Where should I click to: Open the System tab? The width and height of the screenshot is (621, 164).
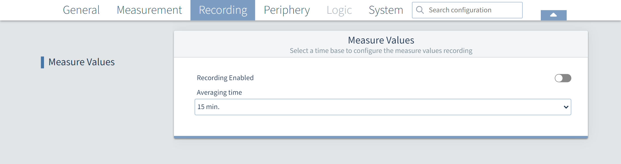click(x=386, y=10)
